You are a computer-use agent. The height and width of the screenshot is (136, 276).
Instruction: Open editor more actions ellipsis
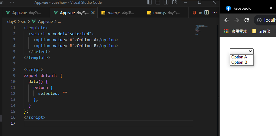215,13
